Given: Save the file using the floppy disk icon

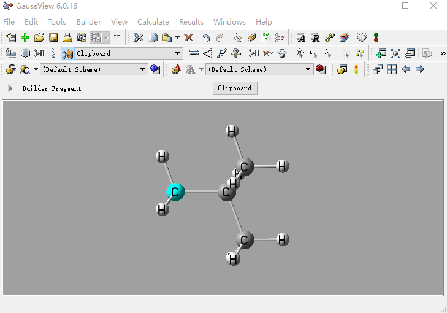Looking at the screenshot, I should pyautogui.click(x=53, y=37).
